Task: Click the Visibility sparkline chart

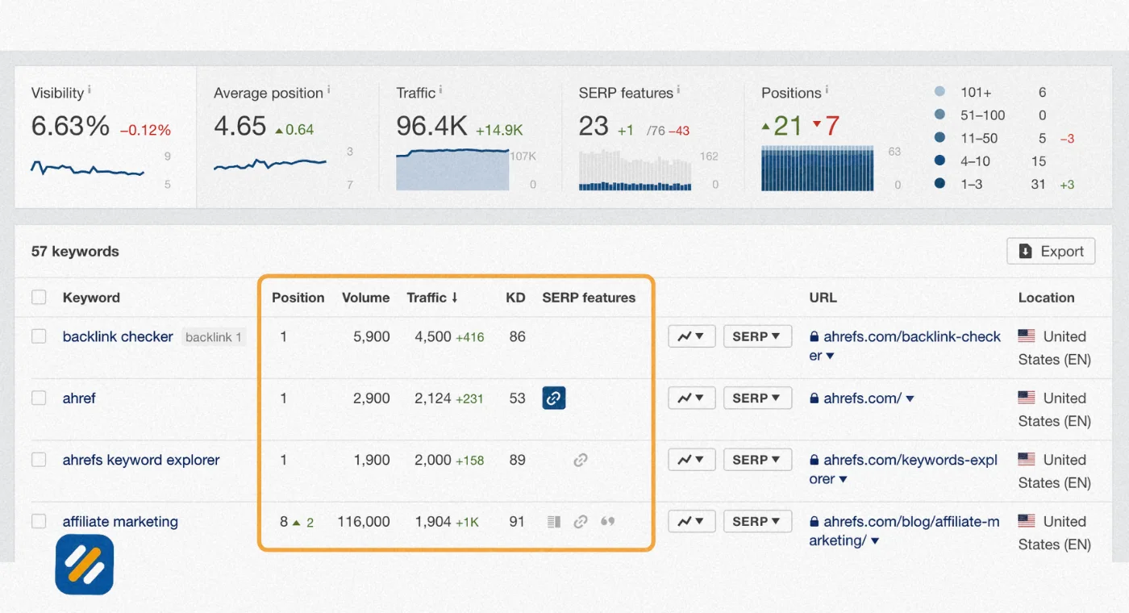Action: click(x=87, y=169)
